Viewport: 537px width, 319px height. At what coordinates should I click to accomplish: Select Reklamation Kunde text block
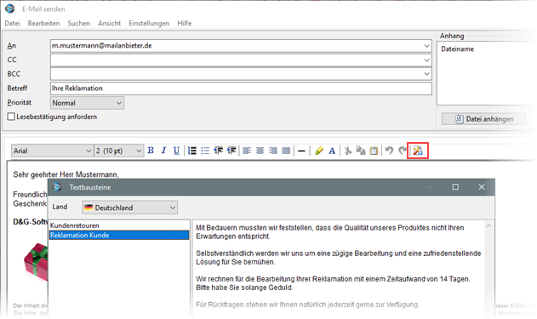[x=119, y=235]
